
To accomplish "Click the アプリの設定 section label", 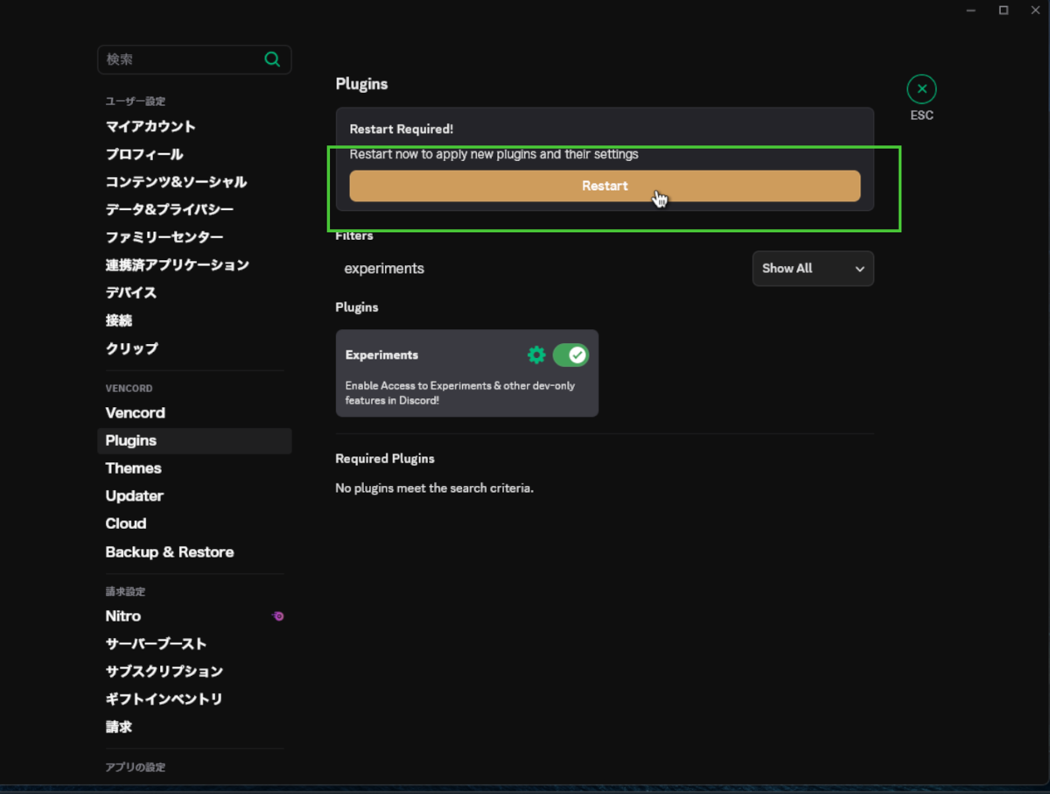I will click(x=136, y=768).
